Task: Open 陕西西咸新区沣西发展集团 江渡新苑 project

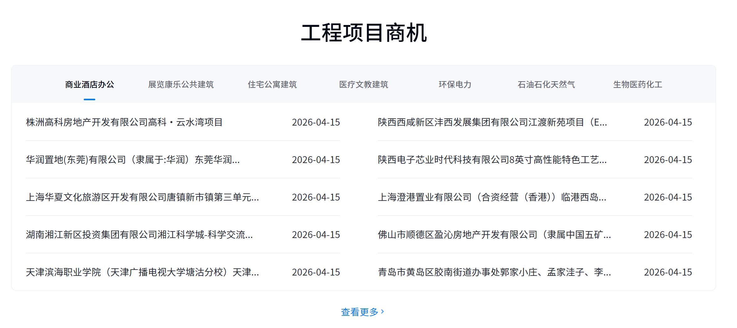Action: [x=492, y=122]
